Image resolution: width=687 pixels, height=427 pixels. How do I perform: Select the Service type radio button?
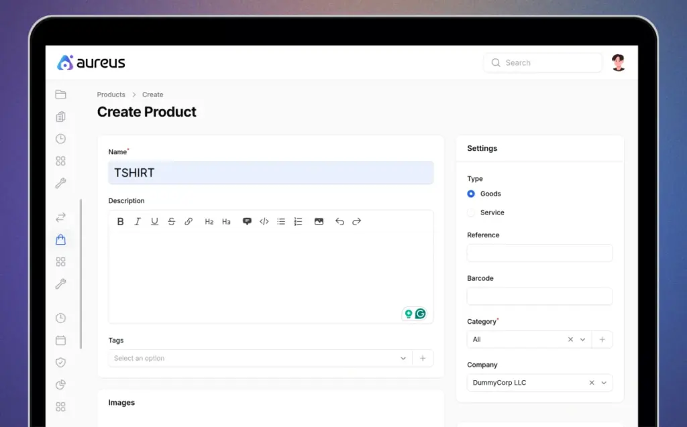click(x=471, y=212)
